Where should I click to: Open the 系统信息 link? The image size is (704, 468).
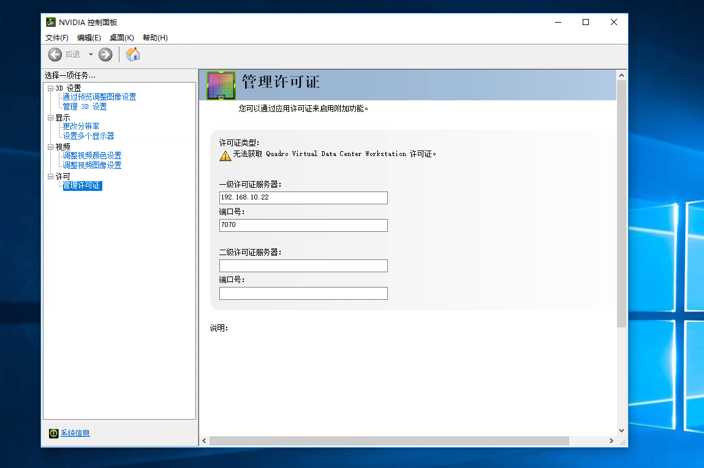pyautogui.click(x=75, y=433)
